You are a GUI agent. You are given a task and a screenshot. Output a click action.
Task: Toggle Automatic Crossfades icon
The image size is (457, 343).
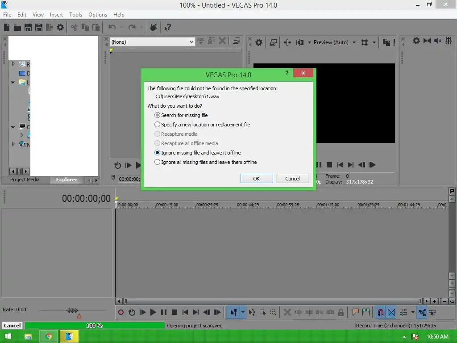click(x=391, y=312)
